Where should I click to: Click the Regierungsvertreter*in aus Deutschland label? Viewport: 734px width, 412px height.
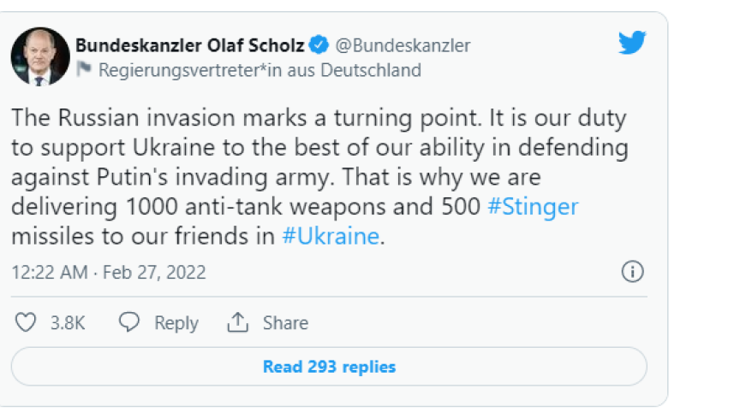click(x=260, y=69)
